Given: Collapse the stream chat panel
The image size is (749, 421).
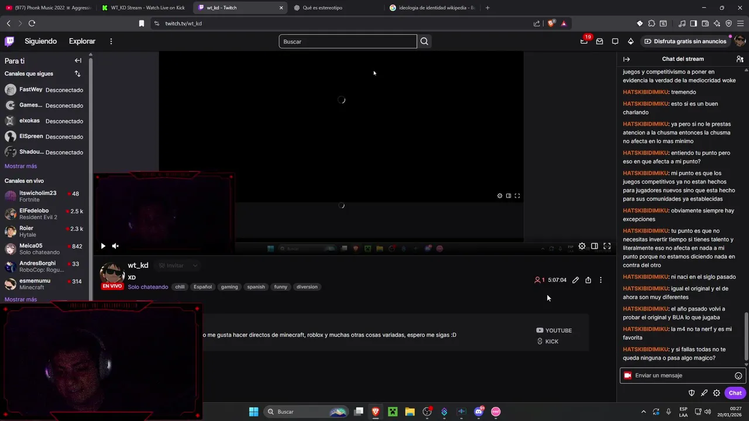Looking at the screenshot, I should (x=627, y=59).
